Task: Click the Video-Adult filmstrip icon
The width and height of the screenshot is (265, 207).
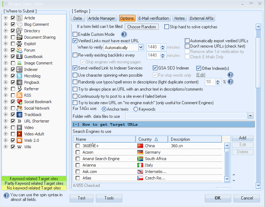Action: click(19, 134)
